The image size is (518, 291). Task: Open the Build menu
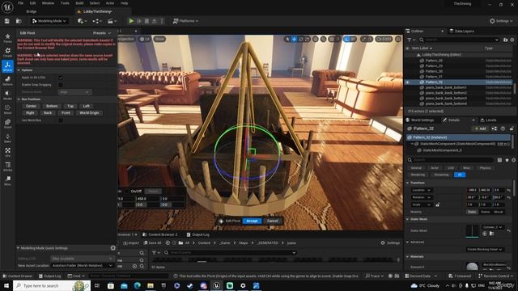coord(79,3)
